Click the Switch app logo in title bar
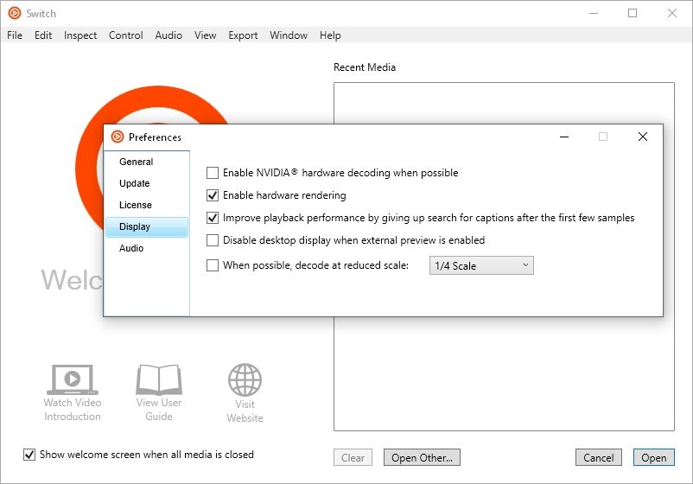Screen dimensions: 693x484 pos(15,13)
